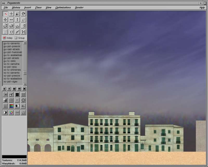
Task: Open the Render menu
Action: click(x=79, y=8)
